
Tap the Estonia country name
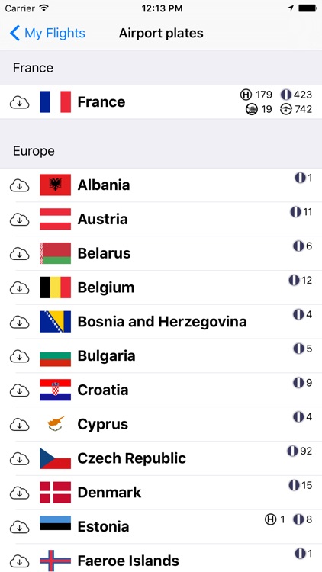pos(103,527)
